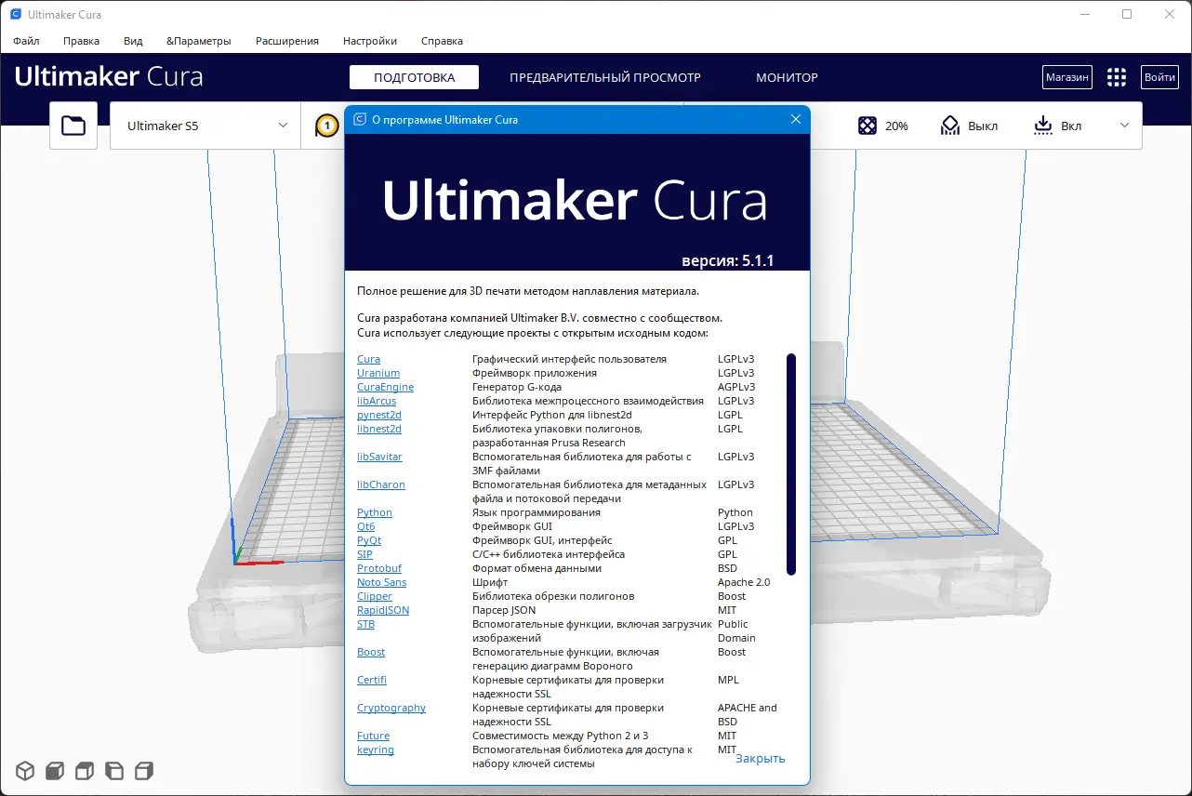
Task: Click the version text 'версия: 5.1.1'
Action: (728, 260)
